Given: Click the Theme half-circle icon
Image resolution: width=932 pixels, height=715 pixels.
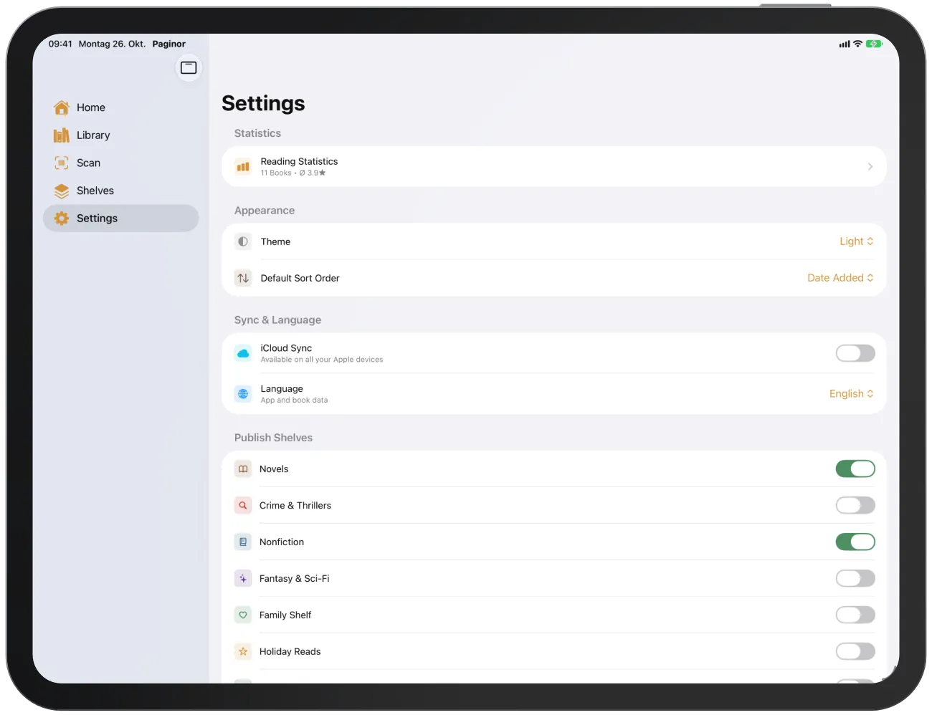Looking at the screenshot, I should (243, 241).
